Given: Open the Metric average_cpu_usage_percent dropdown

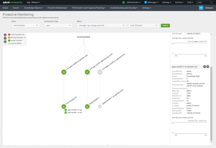Looking at the screenshot, I should tap(102, 26).
